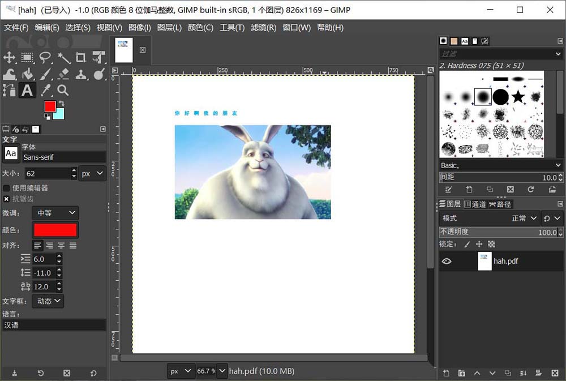Viewport: 566px width, 381px height.
Task: Select the Color Picker eyedropper tool
Action: pyautogui.click(x=45, y=90)
